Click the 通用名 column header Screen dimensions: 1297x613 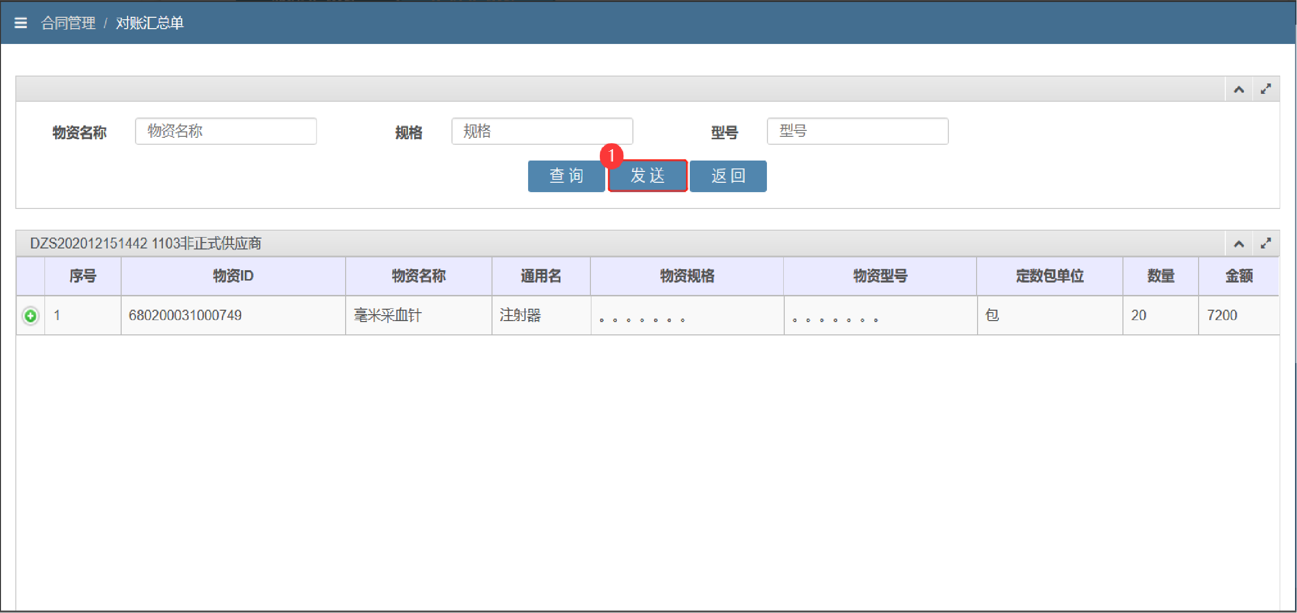(x=541, y=276)
